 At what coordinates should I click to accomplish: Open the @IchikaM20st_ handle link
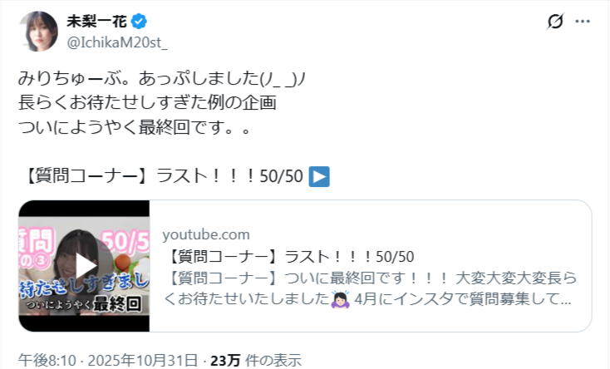(x=117, y=42)
